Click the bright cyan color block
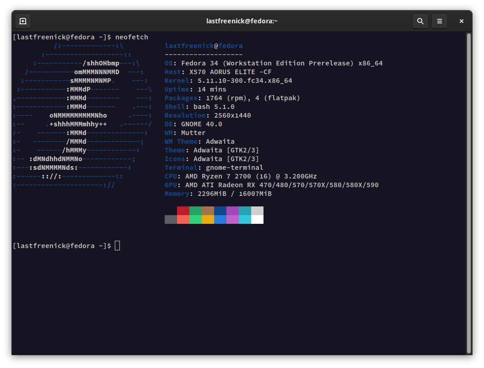This screenshot has width=484, height=368. tap(245, 220)
